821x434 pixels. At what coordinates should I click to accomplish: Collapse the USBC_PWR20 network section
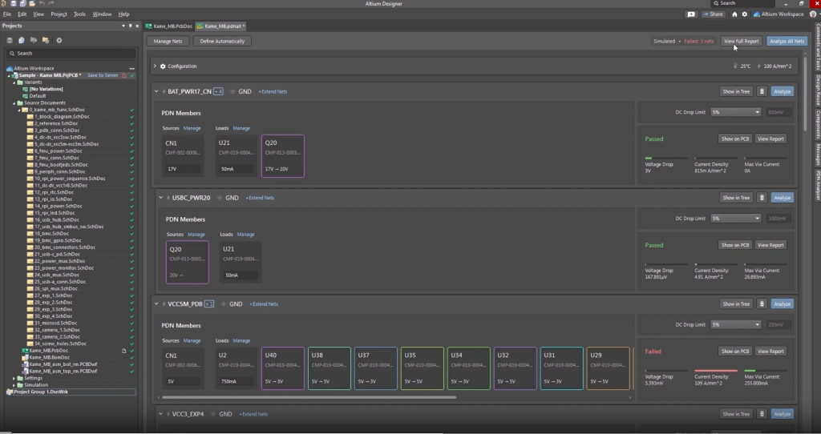point(160,198)
